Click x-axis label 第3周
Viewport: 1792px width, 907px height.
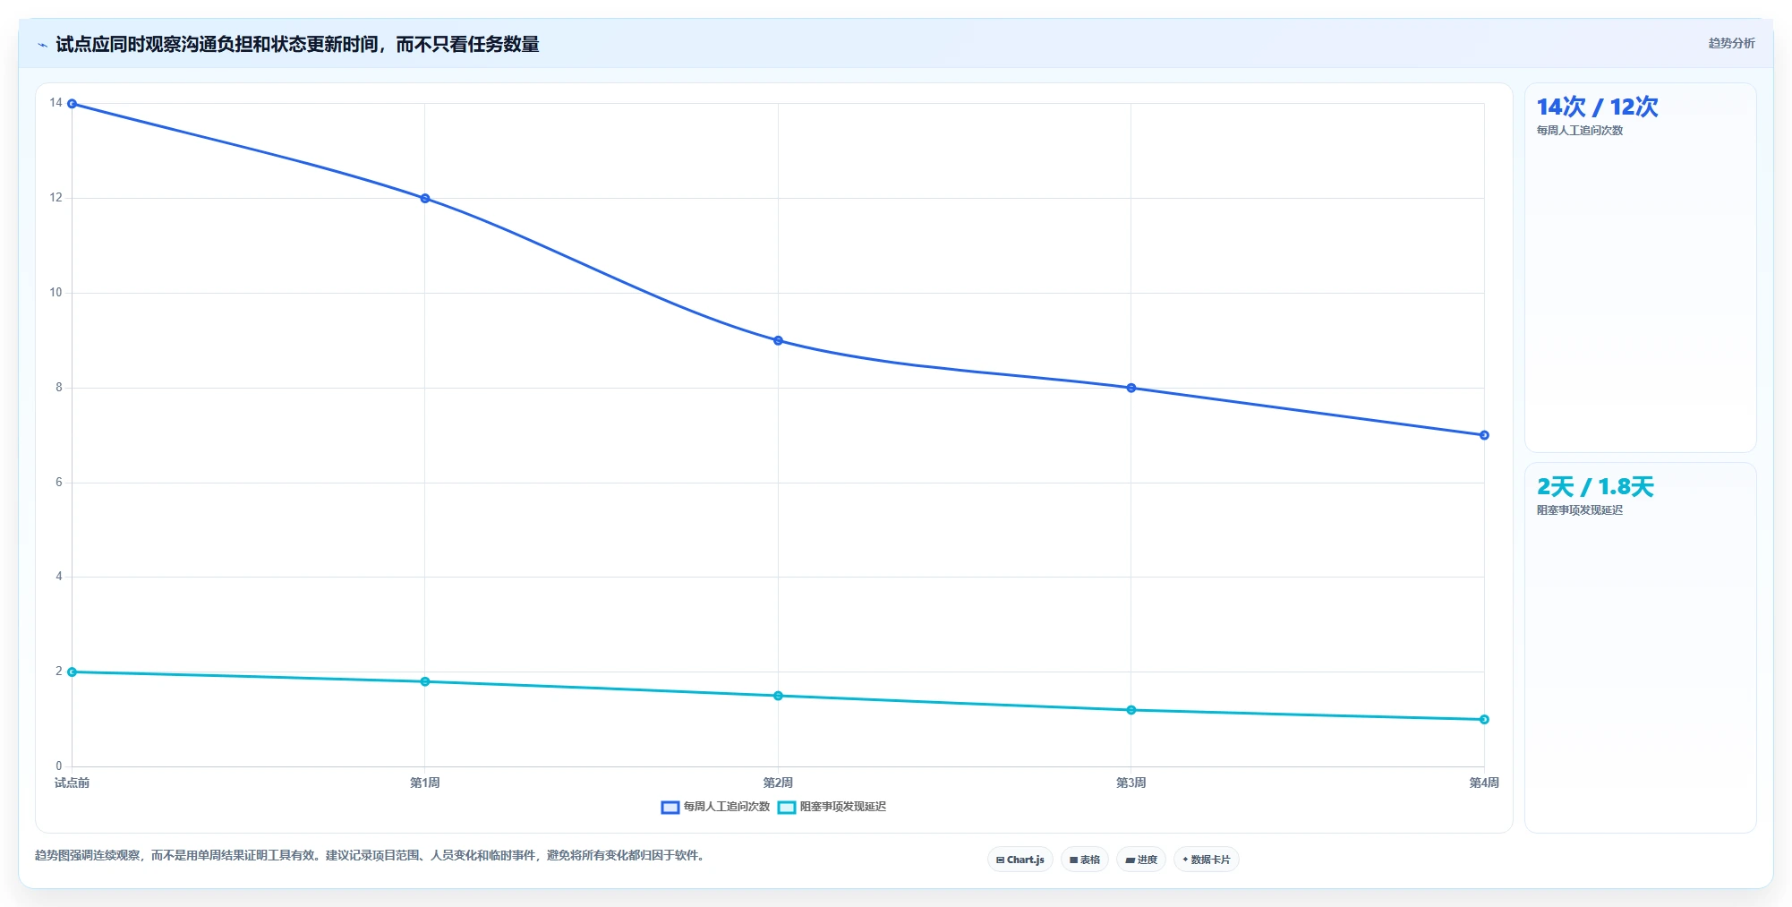point(1131,783)
